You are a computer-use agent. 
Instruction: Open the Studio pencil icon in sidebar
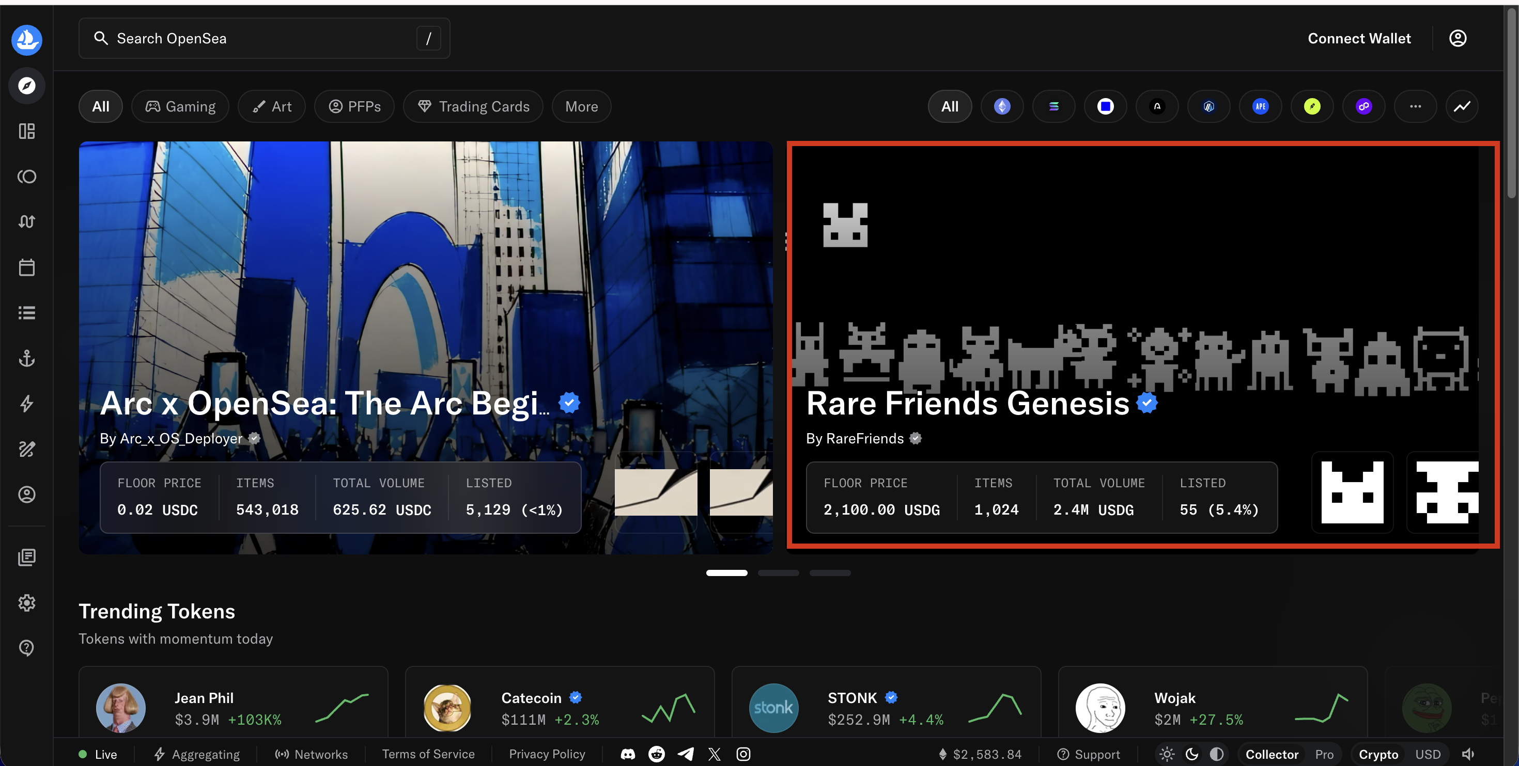coord(26,449)
